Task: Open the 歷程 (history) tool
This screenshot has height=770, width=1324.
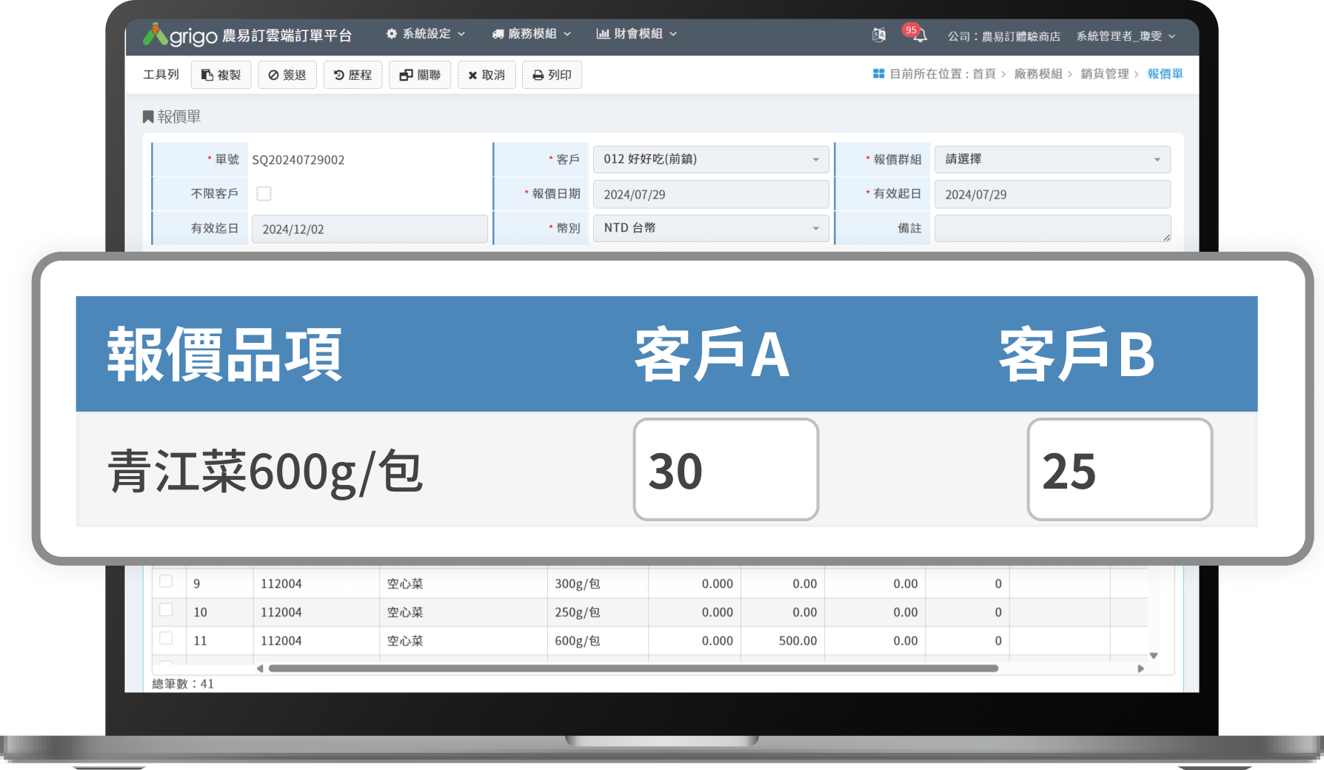Action: coord(352,75)
